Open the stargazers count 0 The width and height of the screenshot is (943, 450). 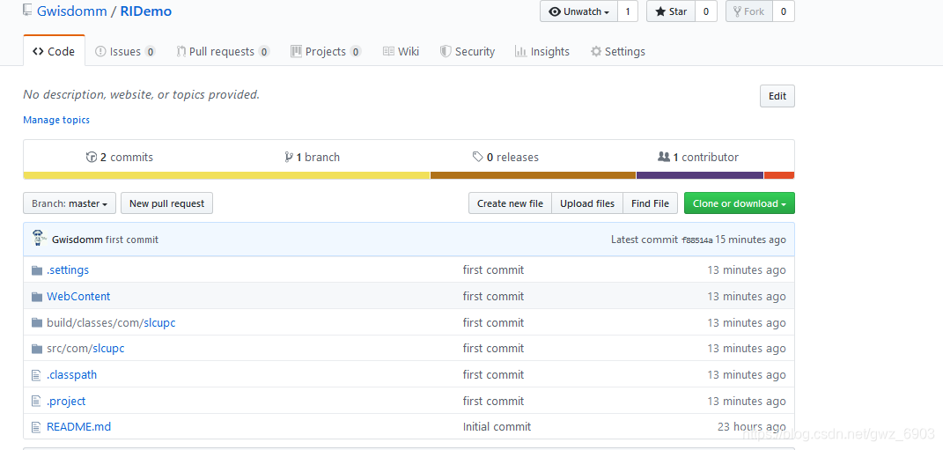coord(706,11)
